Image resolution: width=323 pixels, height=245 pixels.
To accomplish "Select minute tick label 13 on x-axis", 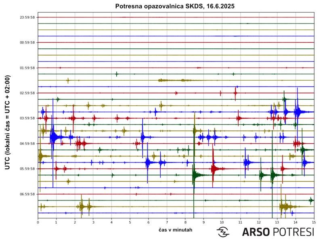I will [x=277, y=222].
